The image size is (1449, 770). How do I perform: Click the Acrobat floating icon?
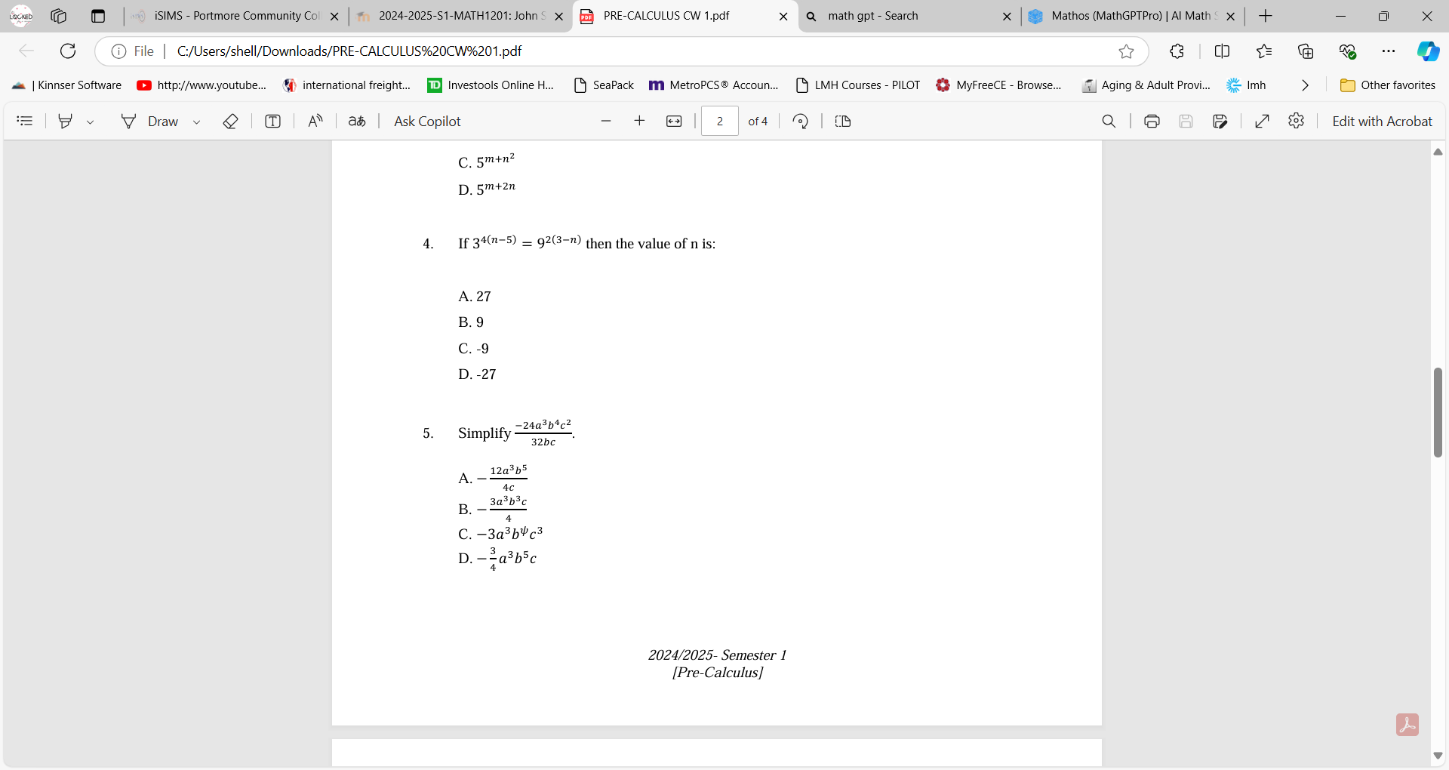point(1407,725)
